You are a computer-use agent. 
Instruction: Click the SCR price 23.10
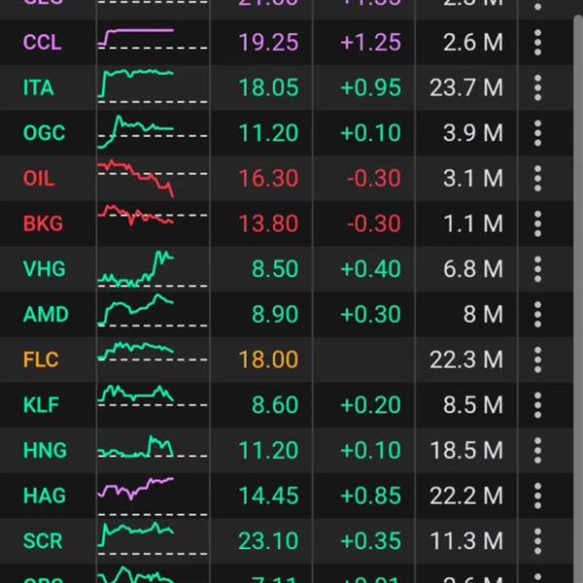(268, 541)
